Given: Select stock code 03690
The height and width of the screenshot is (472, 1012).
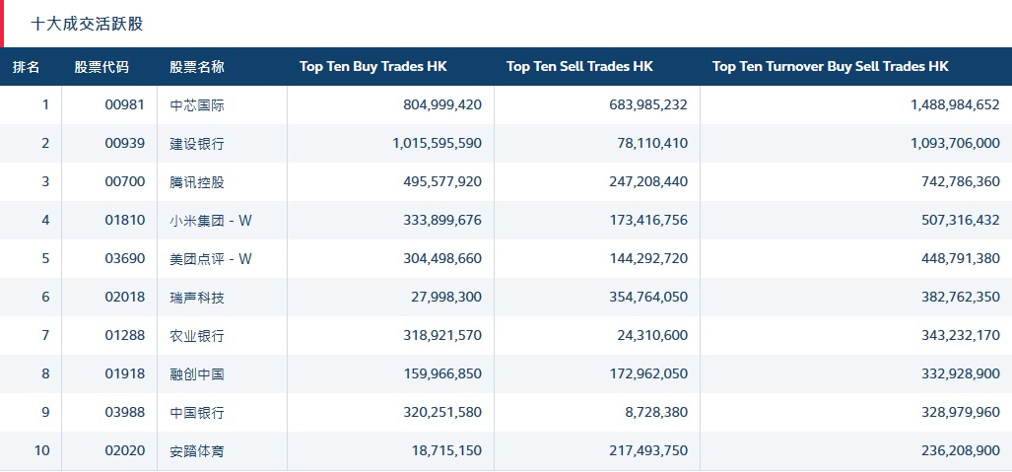Looking at the screenshot, I should (125, 259).
